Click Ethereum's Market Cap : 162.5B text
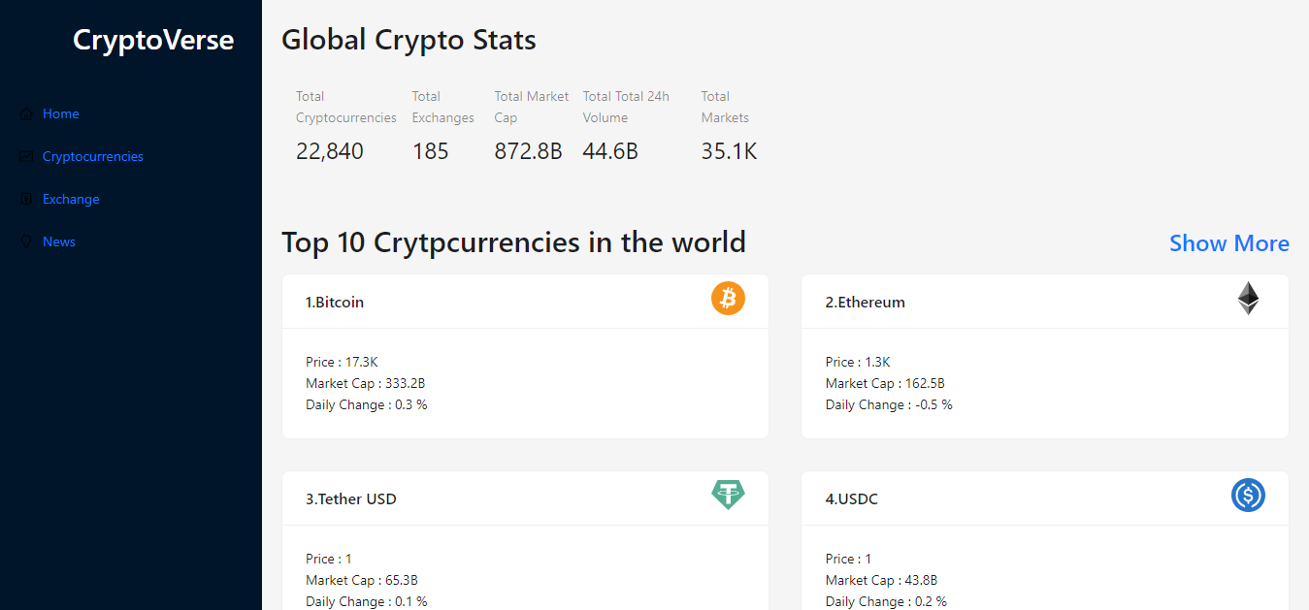This screenshot has height=610, width=1309. coord(885,384)
